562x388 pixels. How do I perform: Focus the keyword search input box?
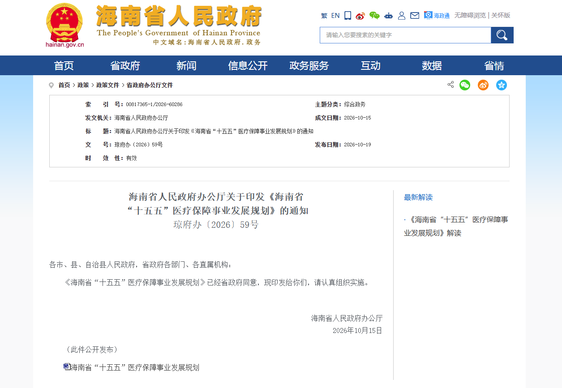pyautogui.click(x=405, y=35)
